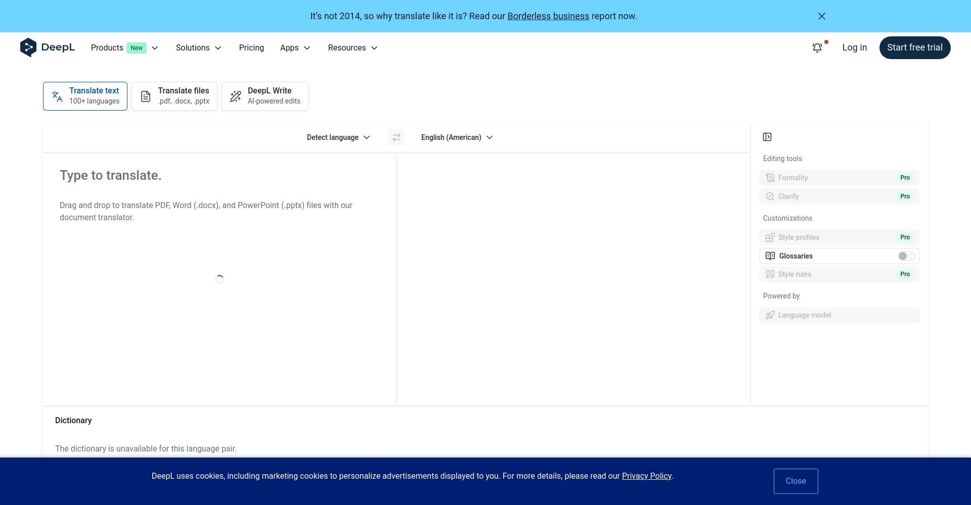Viewport: 971px width, 505px height.
Task: Open the Borderless business report link
Action: [548, 16]
